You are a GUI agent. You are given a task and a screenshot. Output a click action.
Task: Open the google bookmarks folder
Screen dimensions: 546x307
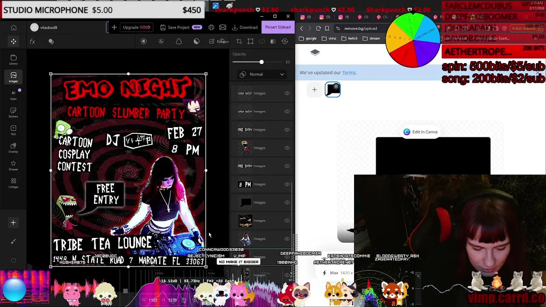coord(308,38)
